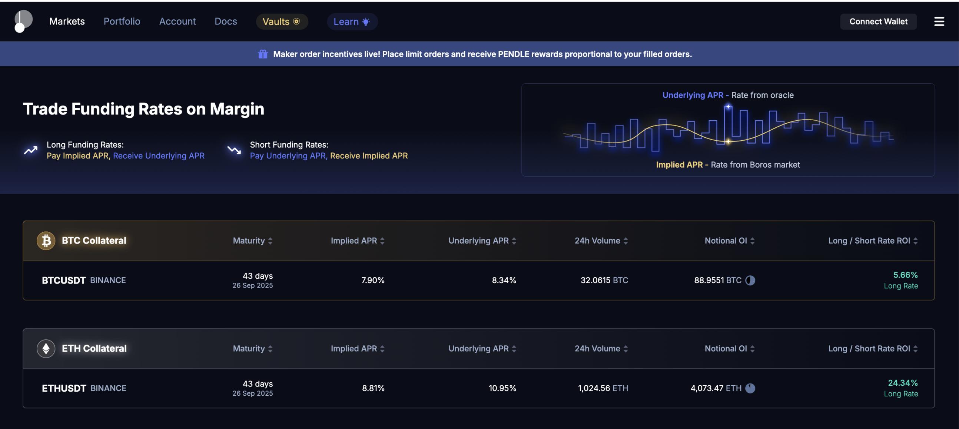Click the short funding rates arrow icon

point(234,150)
